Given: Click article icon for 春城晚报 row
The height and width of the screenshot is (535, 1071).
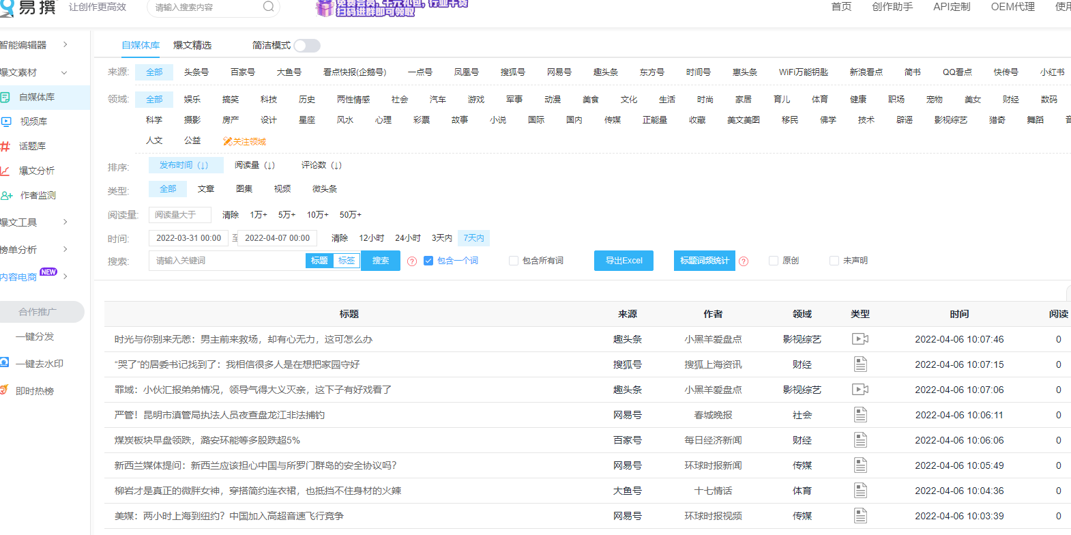Looking at the screenshot, I should click(x=860, y=415).
